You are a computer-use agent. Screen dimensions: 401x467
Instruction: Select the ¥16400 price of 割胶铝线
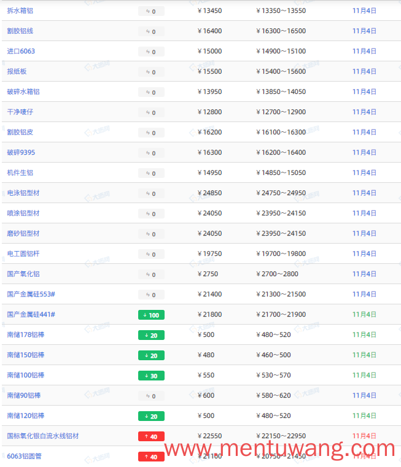coord(210,31)
